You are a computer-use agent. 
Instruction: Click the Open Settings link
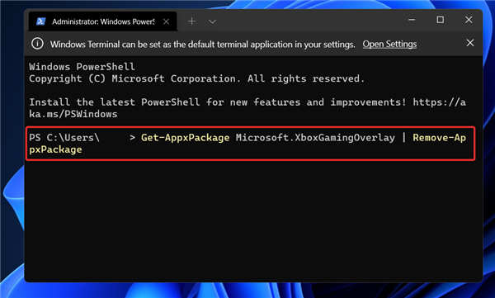pyautogui.click(x=389, y=44)
